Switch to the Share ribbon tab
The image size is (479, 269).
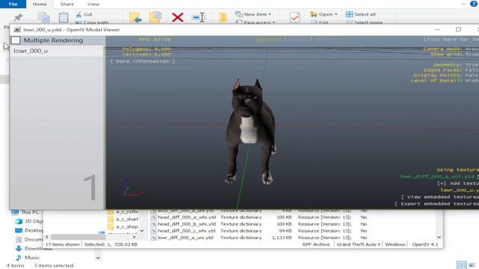pyautogui.click(x=67, y=4)
